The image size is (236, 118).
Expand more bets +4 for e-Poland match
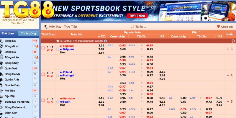click(230, 75)
